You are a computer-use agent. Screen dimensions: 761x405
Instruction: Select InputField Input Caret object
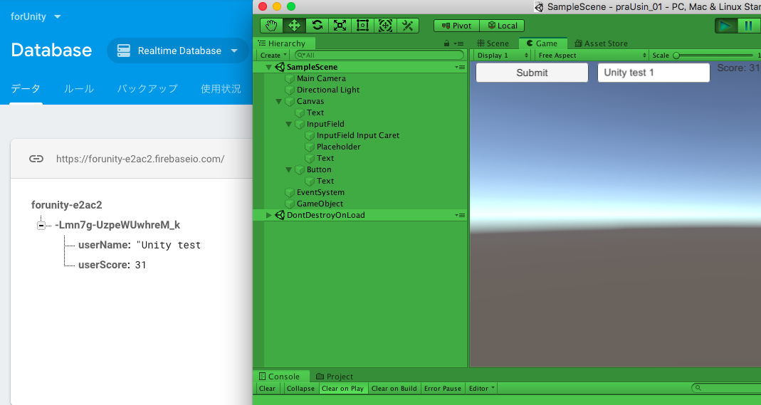357,135
